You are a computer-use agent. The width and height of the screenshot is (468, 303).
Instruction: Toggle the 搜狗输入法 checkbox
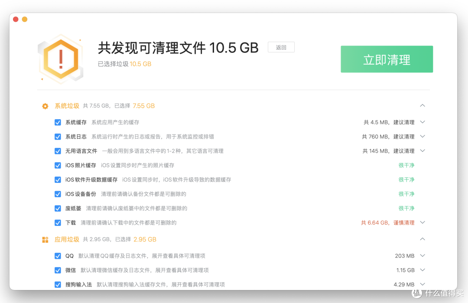pyautogui.click(x=58, y=284)
